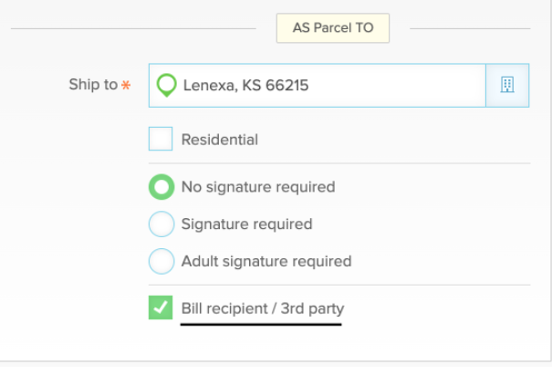Open the address book building icon
Image resolution: width=552 pixels, height=375 pixels.
[507, 85]
